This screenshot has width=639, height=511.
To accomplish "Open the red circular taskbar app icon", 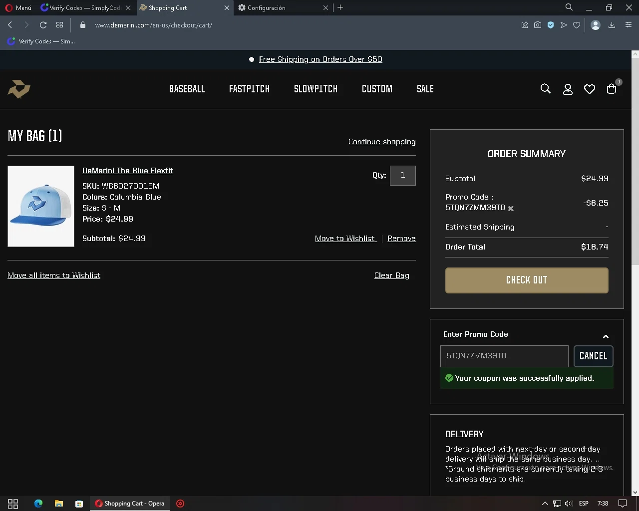I will pyautogui.click(x=181, y=504).
